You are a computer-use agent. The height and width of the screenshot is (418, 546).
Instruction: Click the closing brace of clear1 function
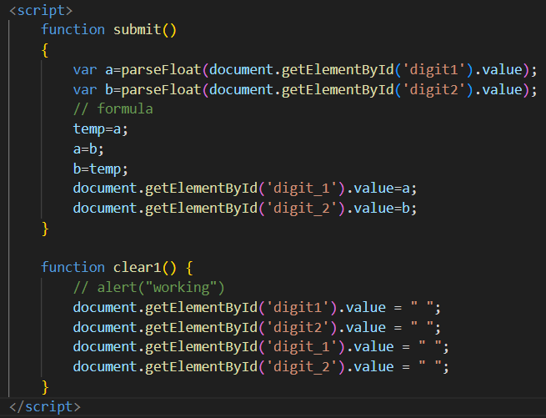45,386
